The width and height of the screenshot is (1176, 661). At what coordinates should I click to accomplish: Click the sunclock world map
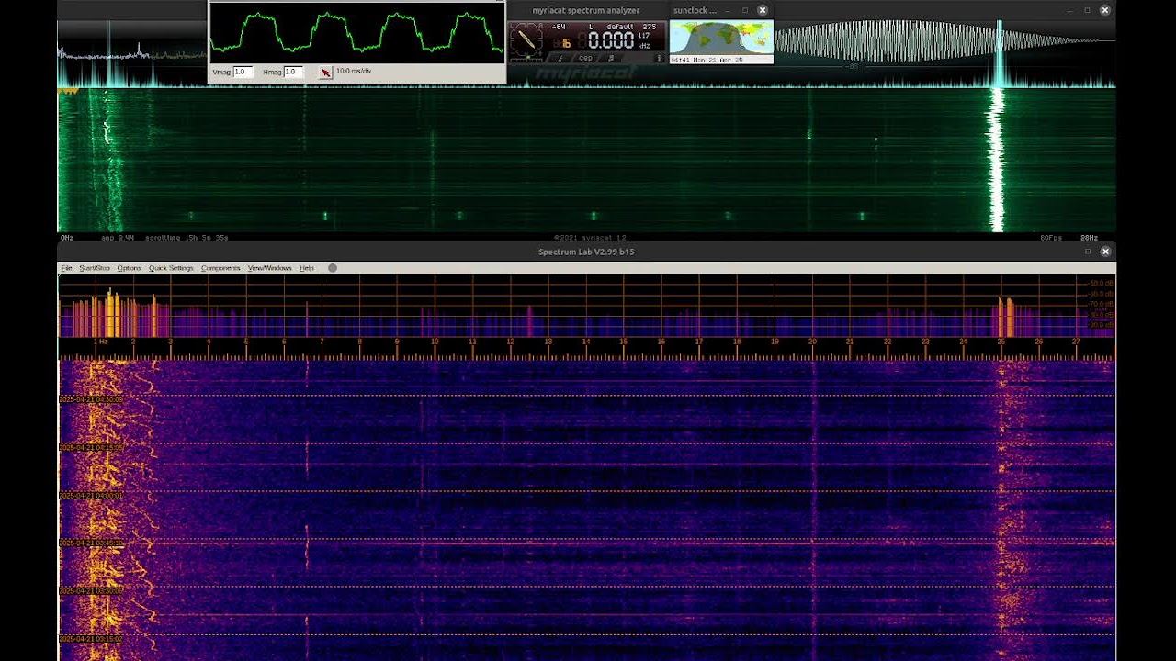pyautogui.click(x=721, y=38)
